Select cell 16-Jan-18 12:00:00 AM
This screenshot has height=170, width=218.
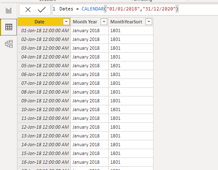tap(44, 162)
